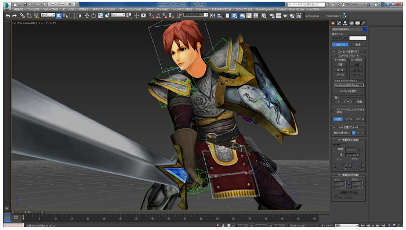This screenshot has height=230, width=406.
Task: Collapse the キー情報(基本) rollout
Action: [x=349, y=140]
